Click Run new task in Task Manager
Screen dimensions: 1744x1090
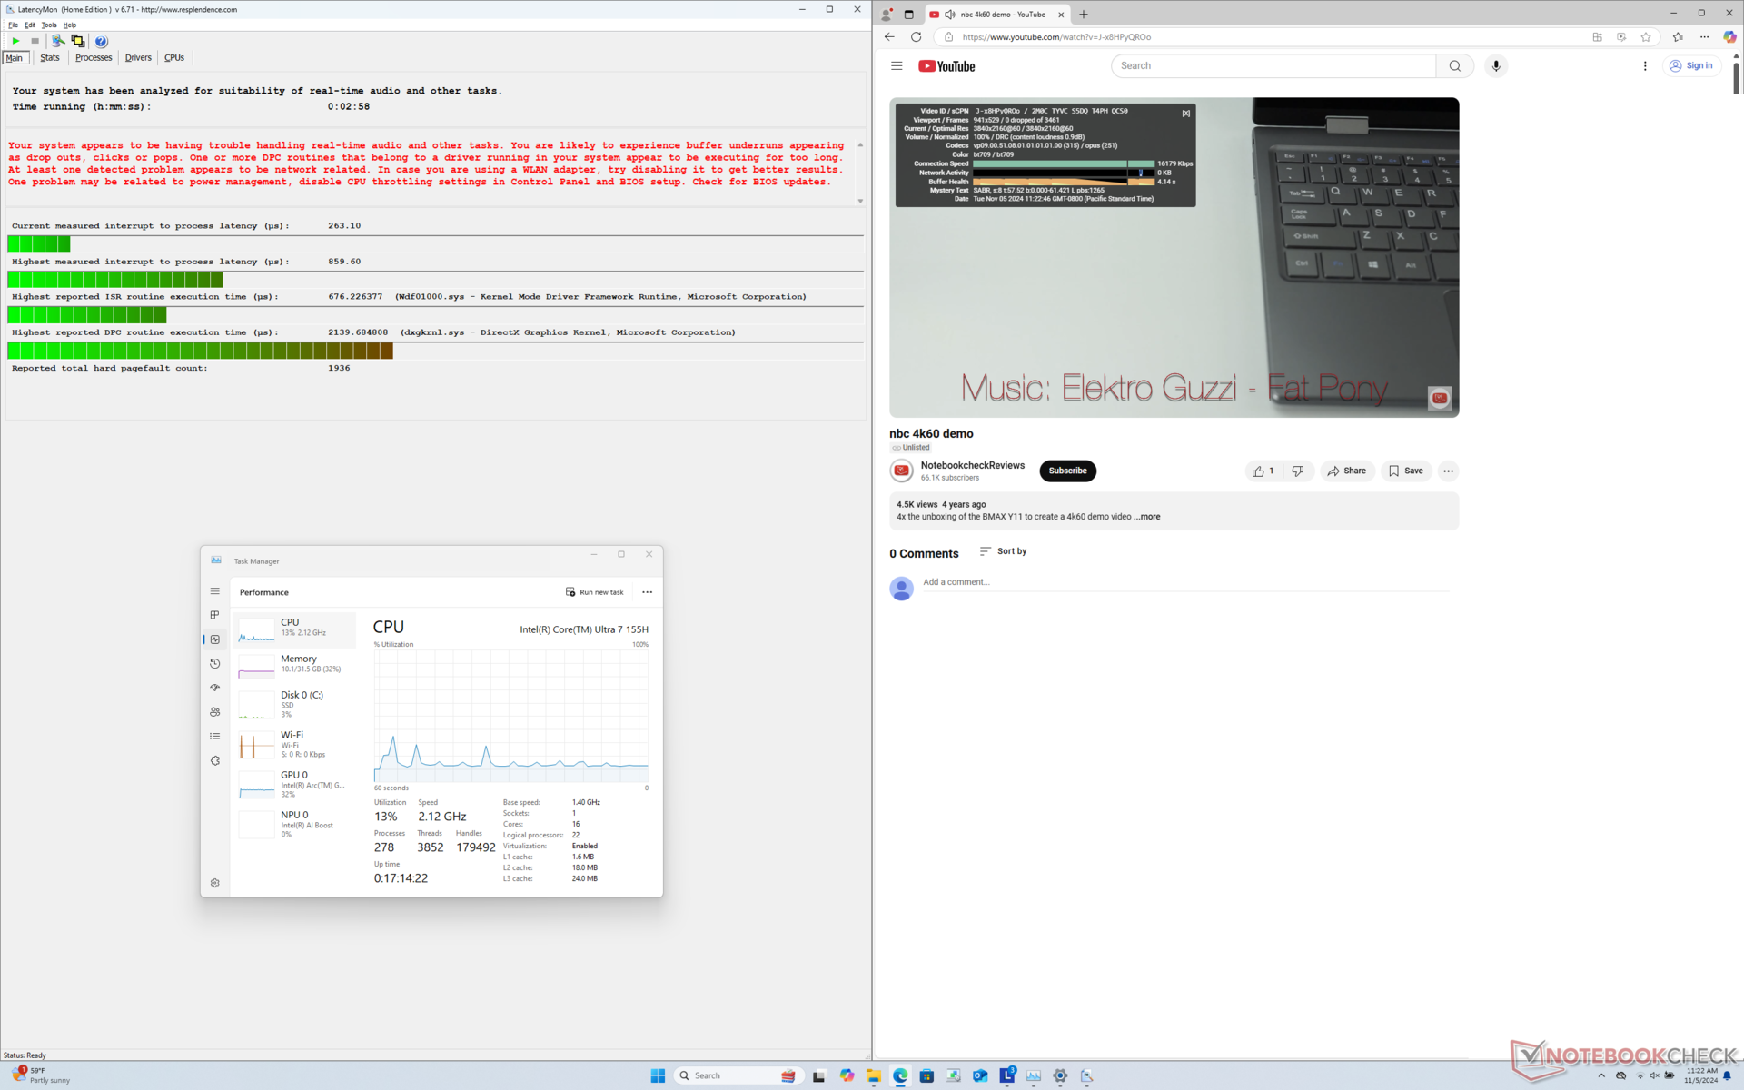(x=595, y=592)
